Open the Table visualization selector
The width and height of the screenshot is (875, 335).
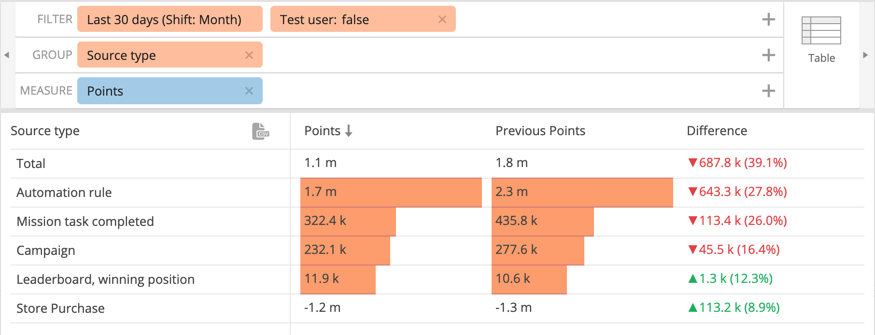point(821,40)
